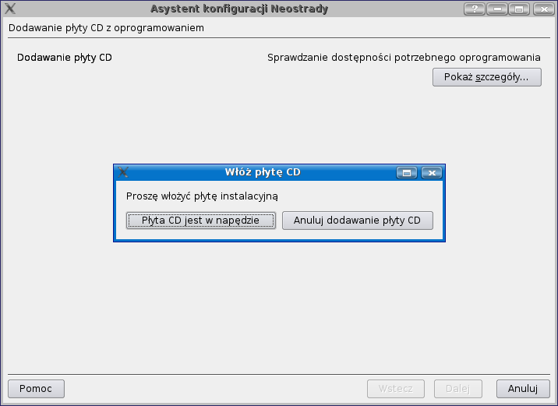
Task: Click the 'Sprawdzanie dostępności potrzebnego oprogramowania' status text
Action: [x=404, y=58]
